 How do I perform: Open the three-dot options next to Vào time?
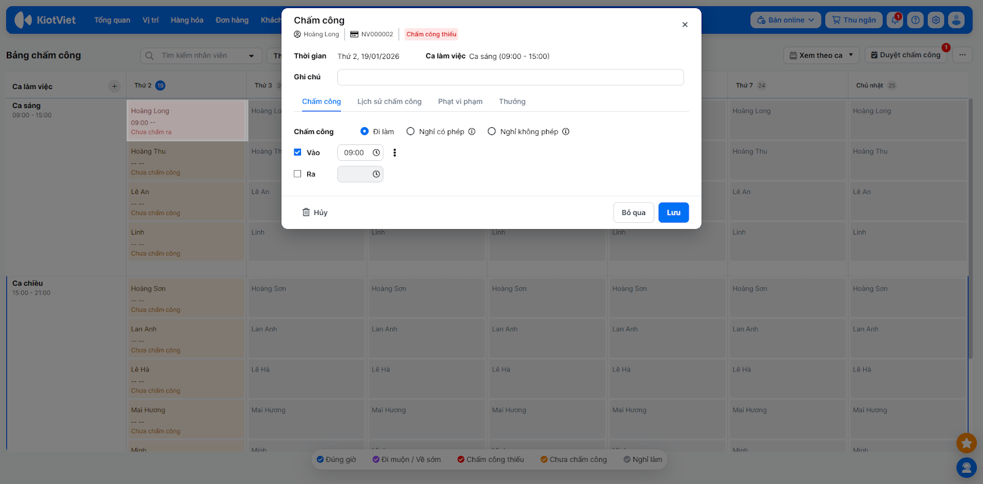coord(394,153)
